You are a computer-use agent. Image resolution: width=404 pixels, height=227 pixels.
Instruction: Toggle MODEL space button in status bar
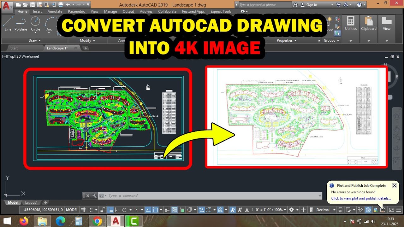click(x=72, y=210)
